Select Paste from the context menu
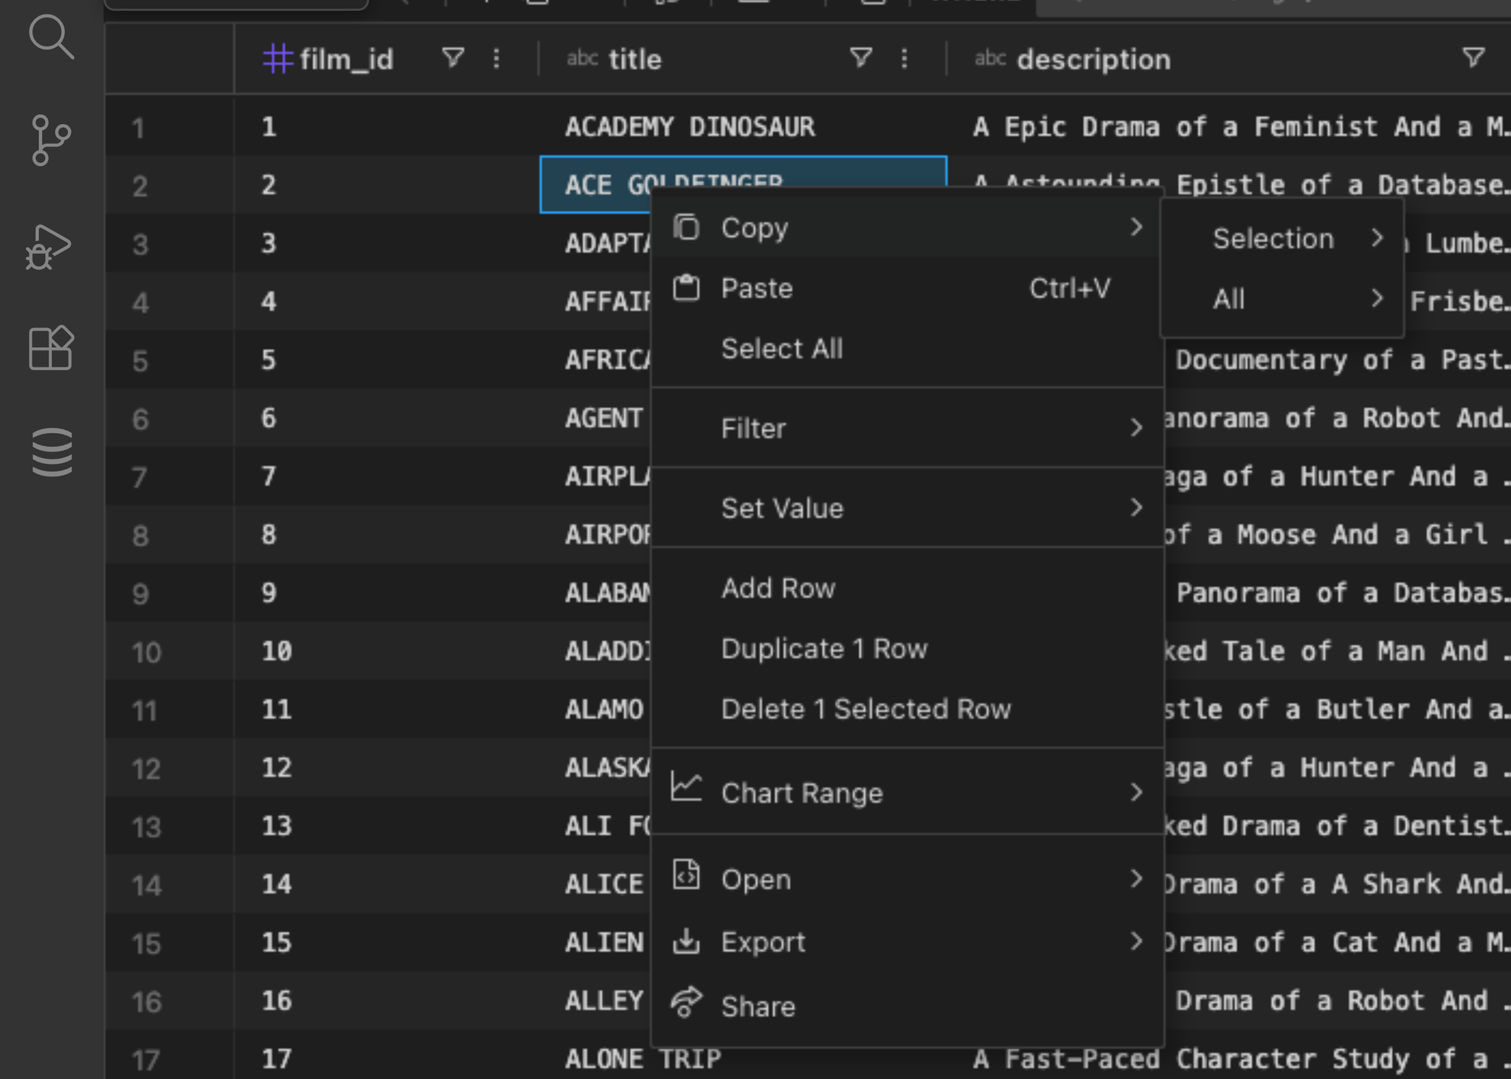This screenshot has height=1079, width=1511. pos(756,288)
